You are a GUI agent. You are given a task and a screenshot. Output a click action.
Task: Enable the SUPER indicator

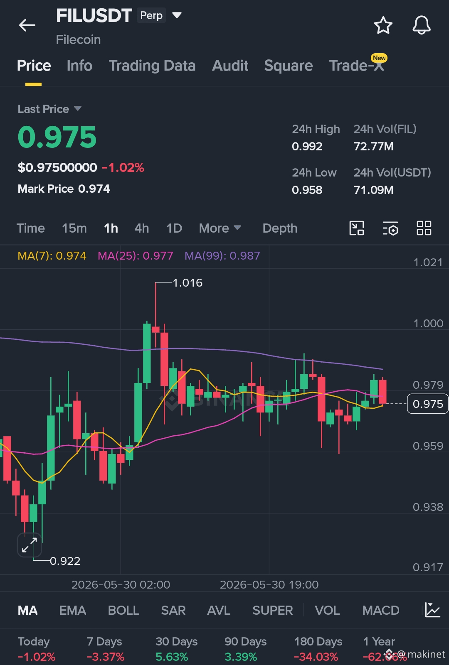tap(273, 610)
